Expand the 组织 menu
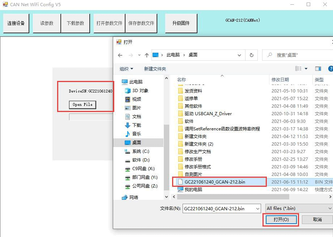 (126, 69)
